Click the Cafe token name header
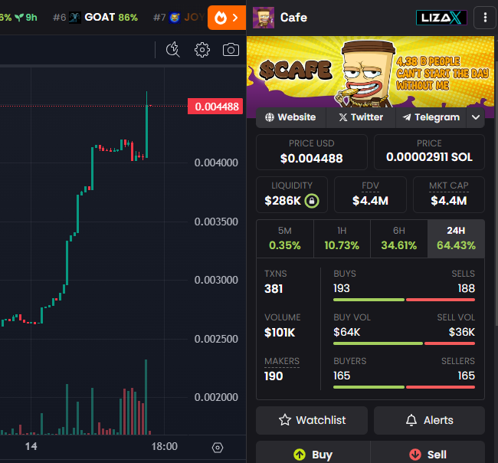 (x=293, y=18)
